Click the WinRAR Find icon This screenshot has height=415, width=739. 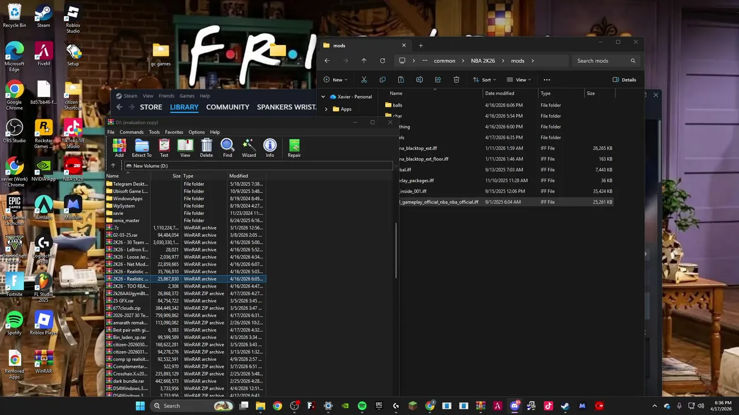tap(227, 148)
